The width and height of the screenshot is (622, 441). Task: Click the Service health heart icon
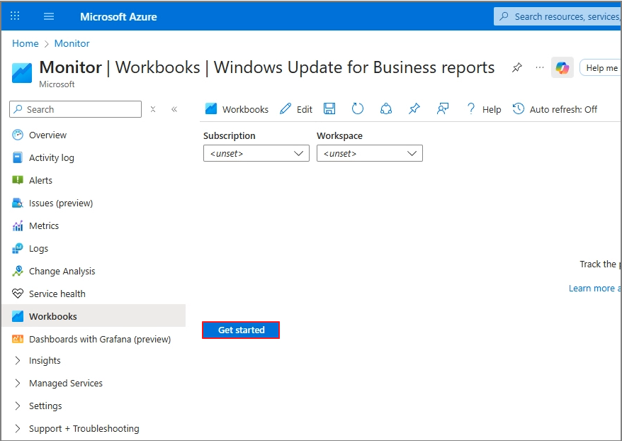click(x=18, y=294)
